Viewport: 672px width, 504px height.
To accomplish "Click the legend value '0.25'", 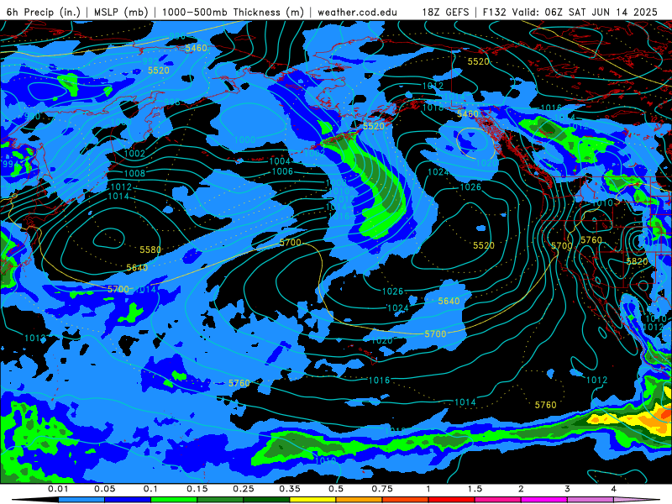I will [x=244, y=489].
